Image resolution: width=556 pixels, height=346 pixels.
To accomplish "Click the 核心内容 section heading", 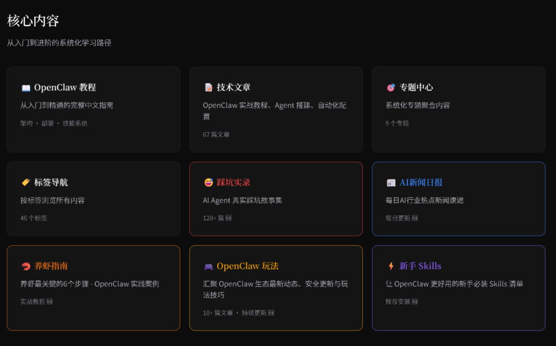I will pos(33,21).
